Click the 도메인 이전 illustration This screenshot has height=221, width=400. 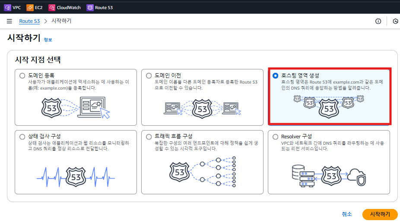(x=202, y=109)
